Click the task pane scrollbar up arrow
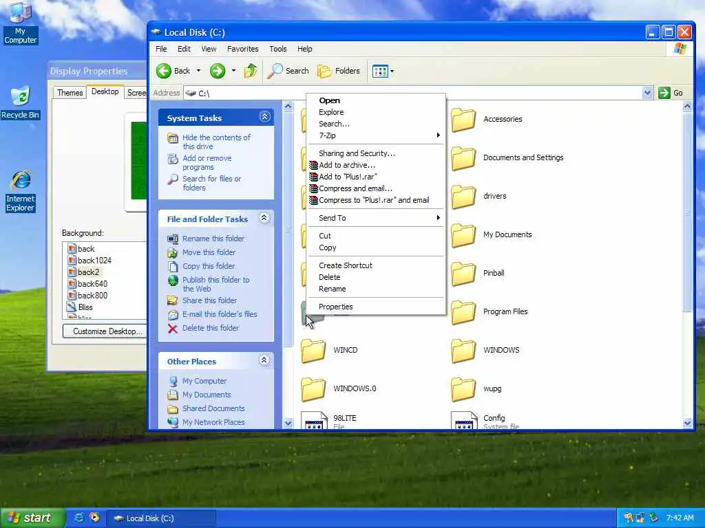The image size is (705, 528). click(x=288, y=107)
